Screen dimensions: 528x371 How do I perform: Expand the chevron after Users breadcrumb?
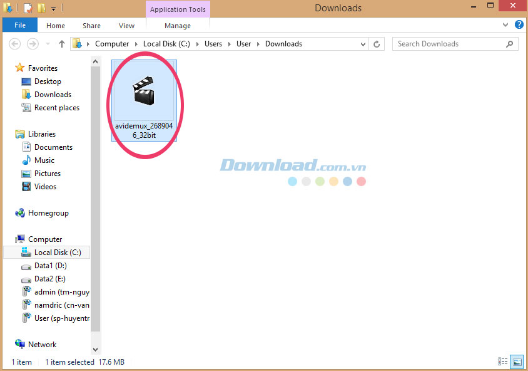[x=230, y=44]
